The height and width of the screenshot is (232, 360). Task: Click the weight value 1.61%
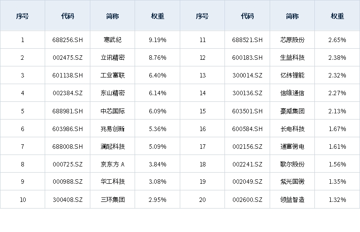pos(337,147)
